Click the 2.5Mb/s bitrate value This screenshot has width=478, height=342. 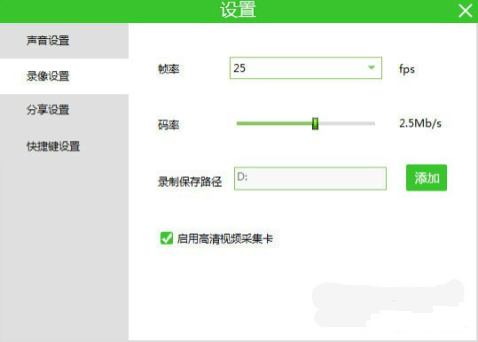420,123
